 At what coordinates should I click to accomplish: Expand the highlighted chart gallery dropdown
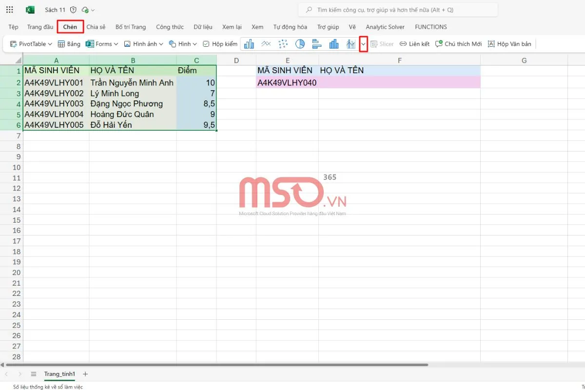[x=363, y=44]
